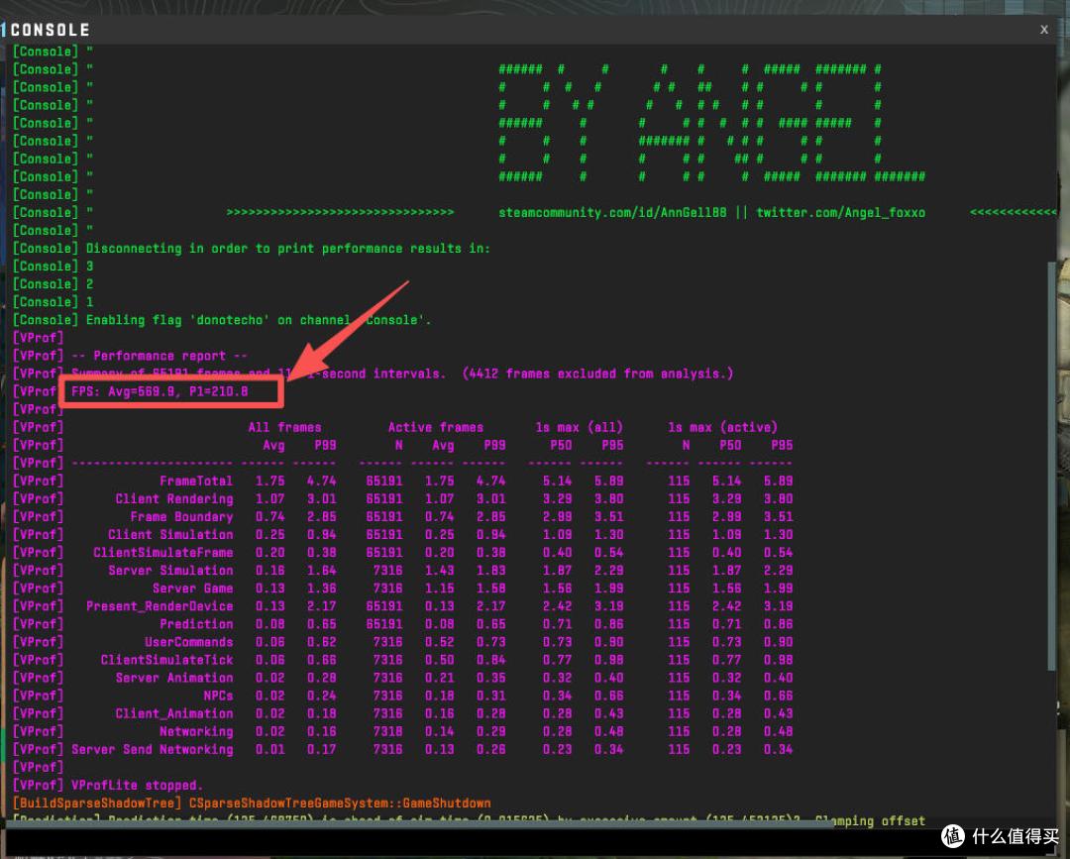Close the console window with the X
Screen dimensions: 1070x859
point(1043,30)
